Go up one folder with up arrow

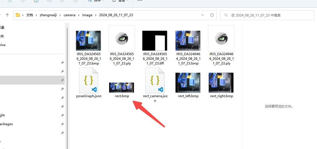pyautogui.click(x=7, y=15)
